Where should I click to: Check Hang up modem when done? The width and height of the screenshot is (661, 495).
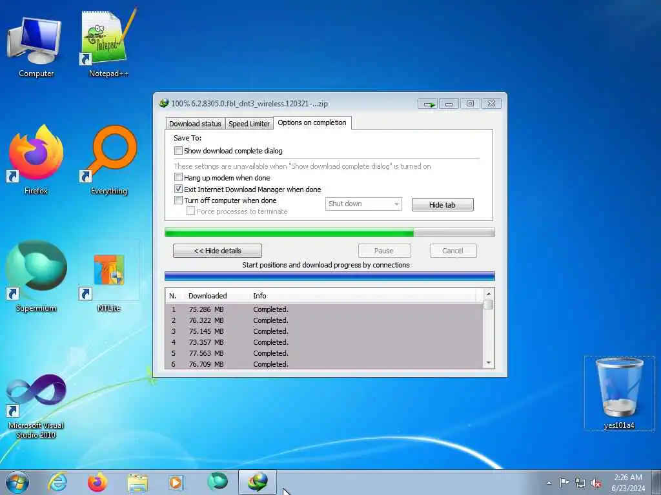point(178,177)
